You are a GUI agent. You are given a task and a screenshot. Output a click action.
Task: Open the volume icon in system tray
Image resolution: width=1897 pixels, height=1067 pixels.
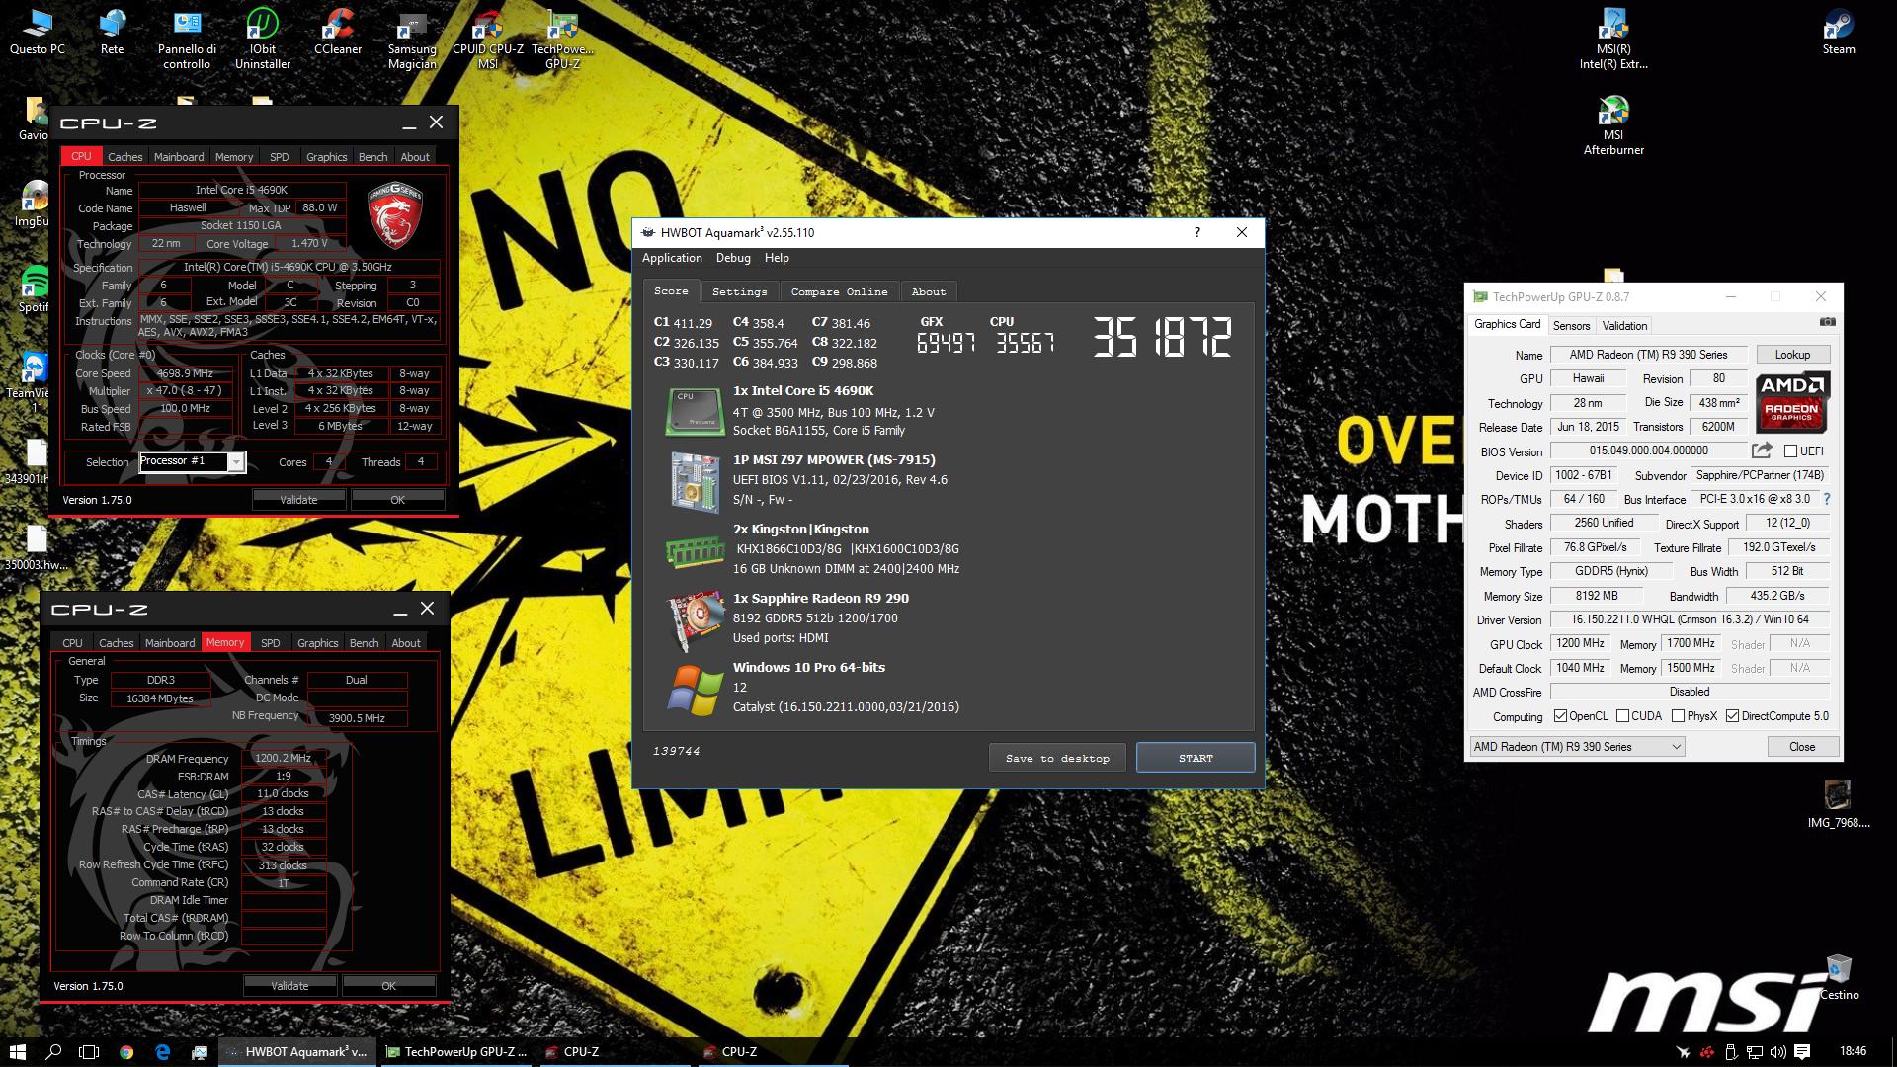[x=1778, y=1052]
